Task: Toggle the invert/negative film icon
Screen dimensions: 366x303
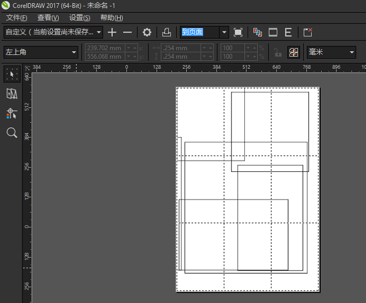Action: 273,32
